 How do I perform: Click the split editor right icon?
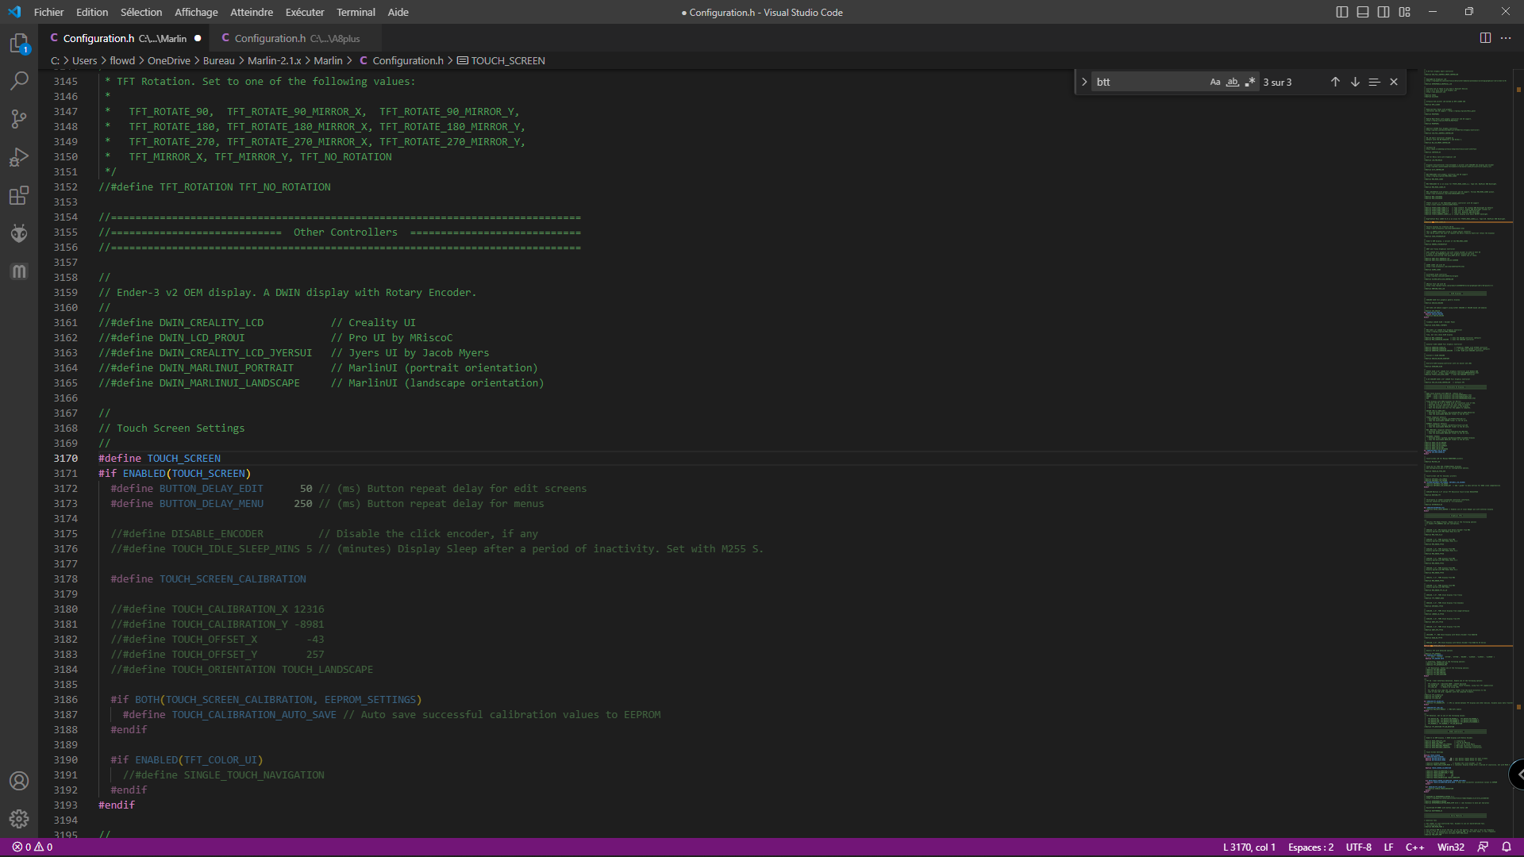pyautogui.click(x=1485, y=38)
